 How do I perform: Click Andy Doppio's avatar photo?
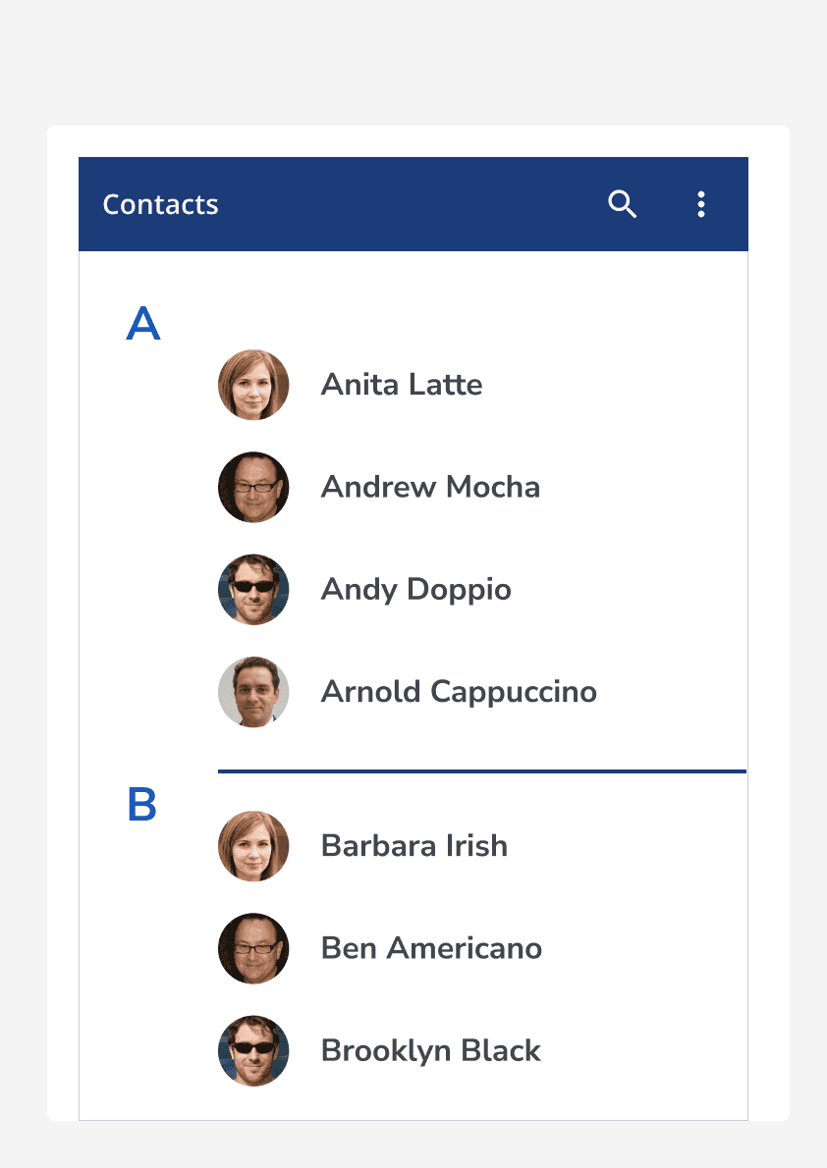point(253,590)
